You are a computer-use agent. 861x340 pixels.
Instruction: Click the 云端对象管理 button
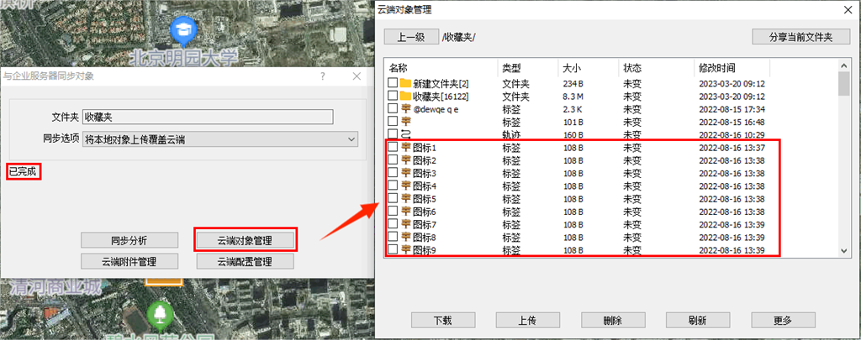245,240
